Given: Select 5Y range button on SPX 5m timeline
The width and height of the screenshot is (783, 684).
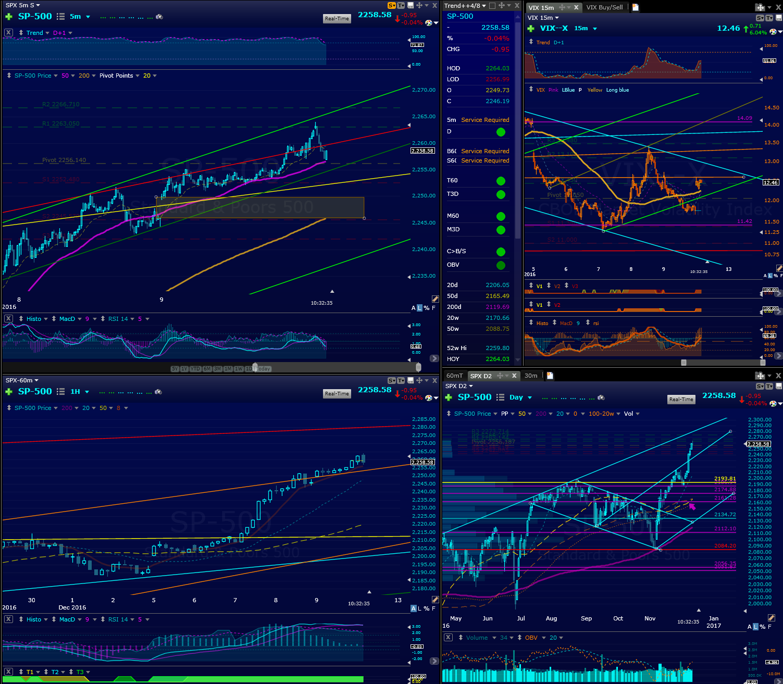Looking at the screenshot, I should coord(175,369).
